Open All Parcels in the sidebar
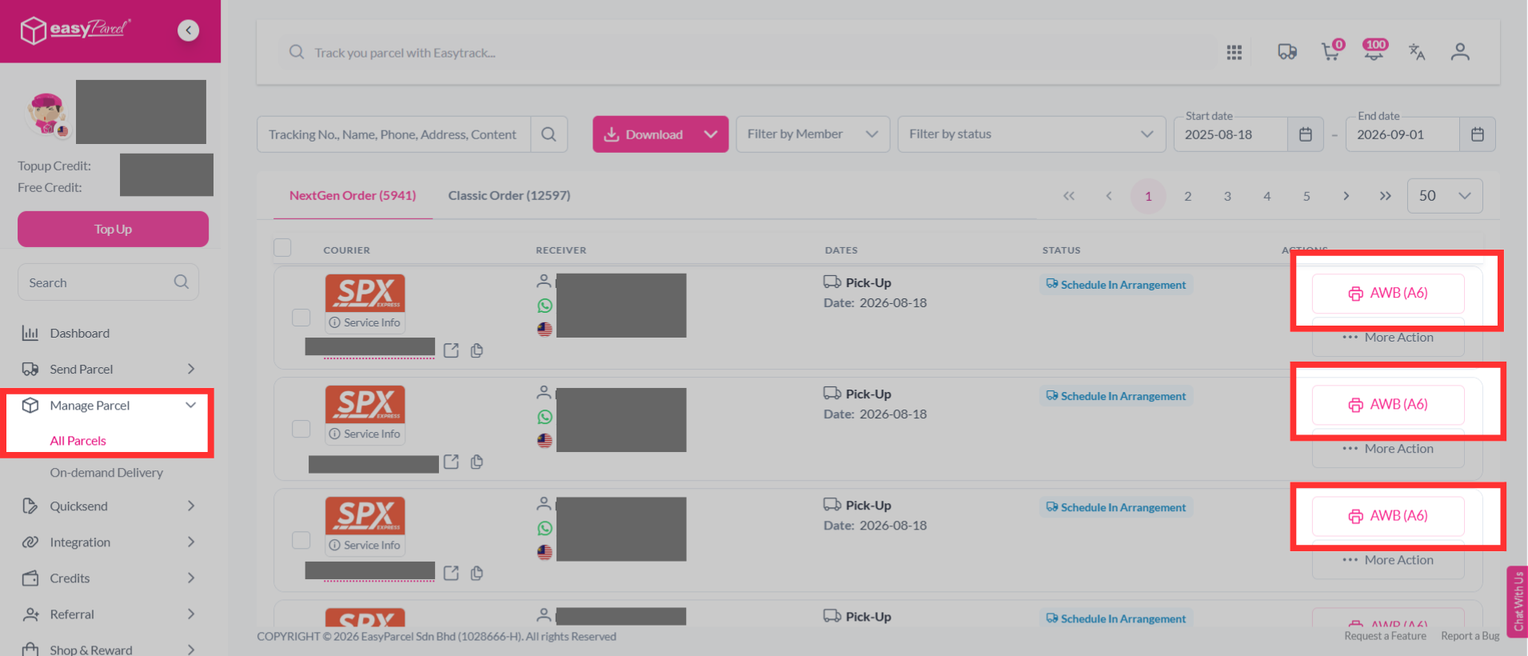The width and height of the screenshot is (1528, 656). click(x=78, y=441)
